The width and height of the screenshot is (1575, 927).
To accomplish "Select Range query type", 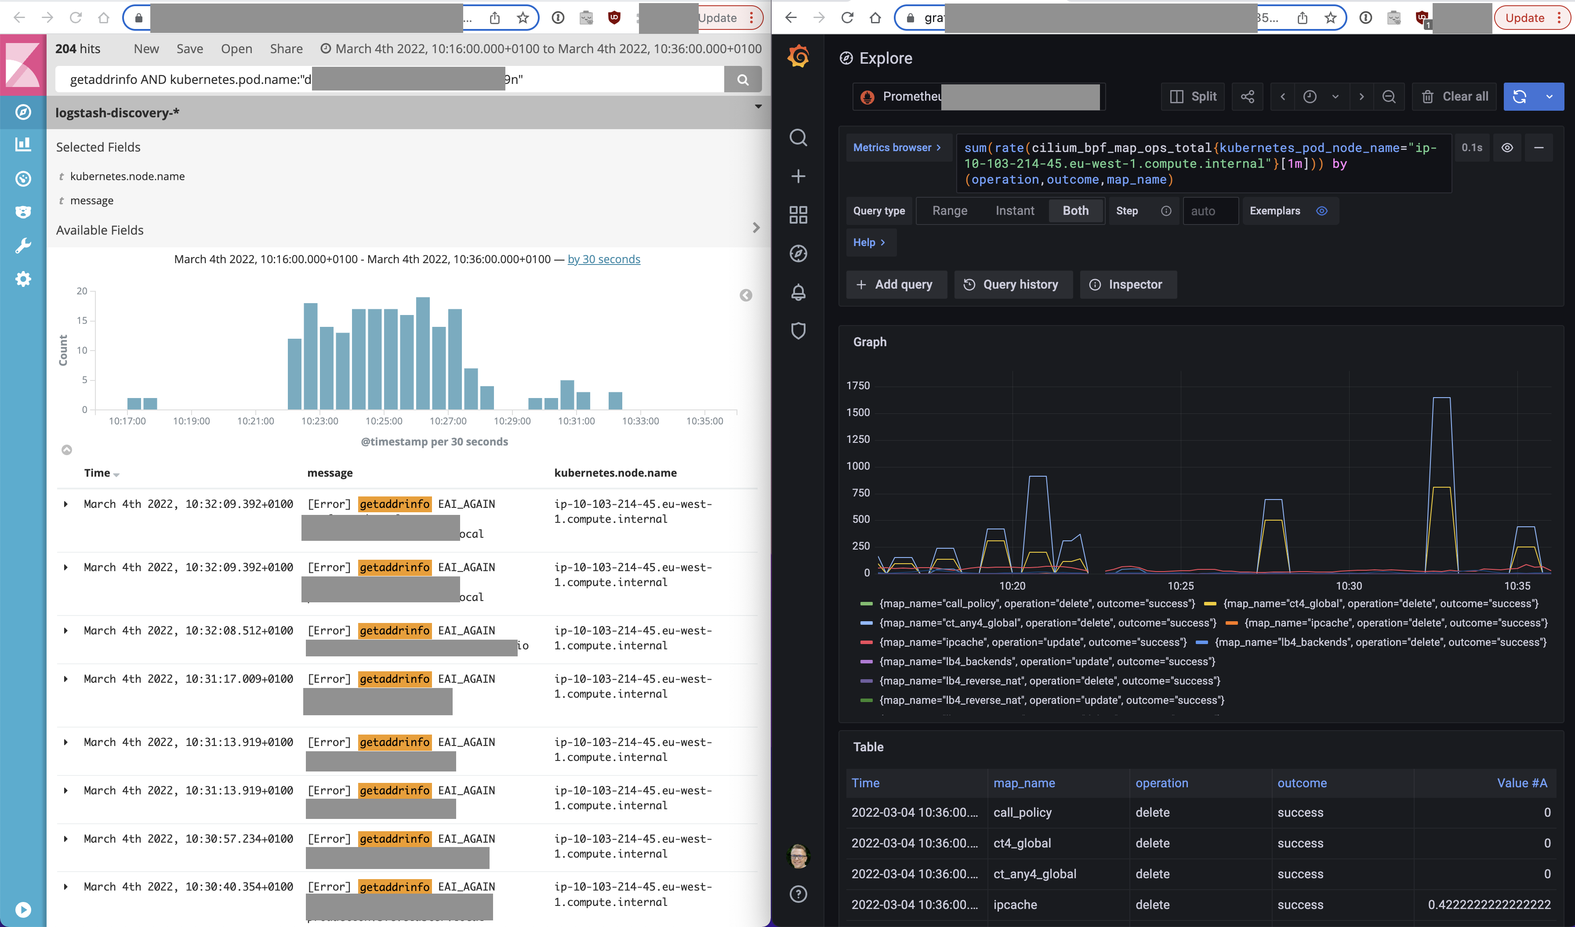I will (x=949, y=211).
